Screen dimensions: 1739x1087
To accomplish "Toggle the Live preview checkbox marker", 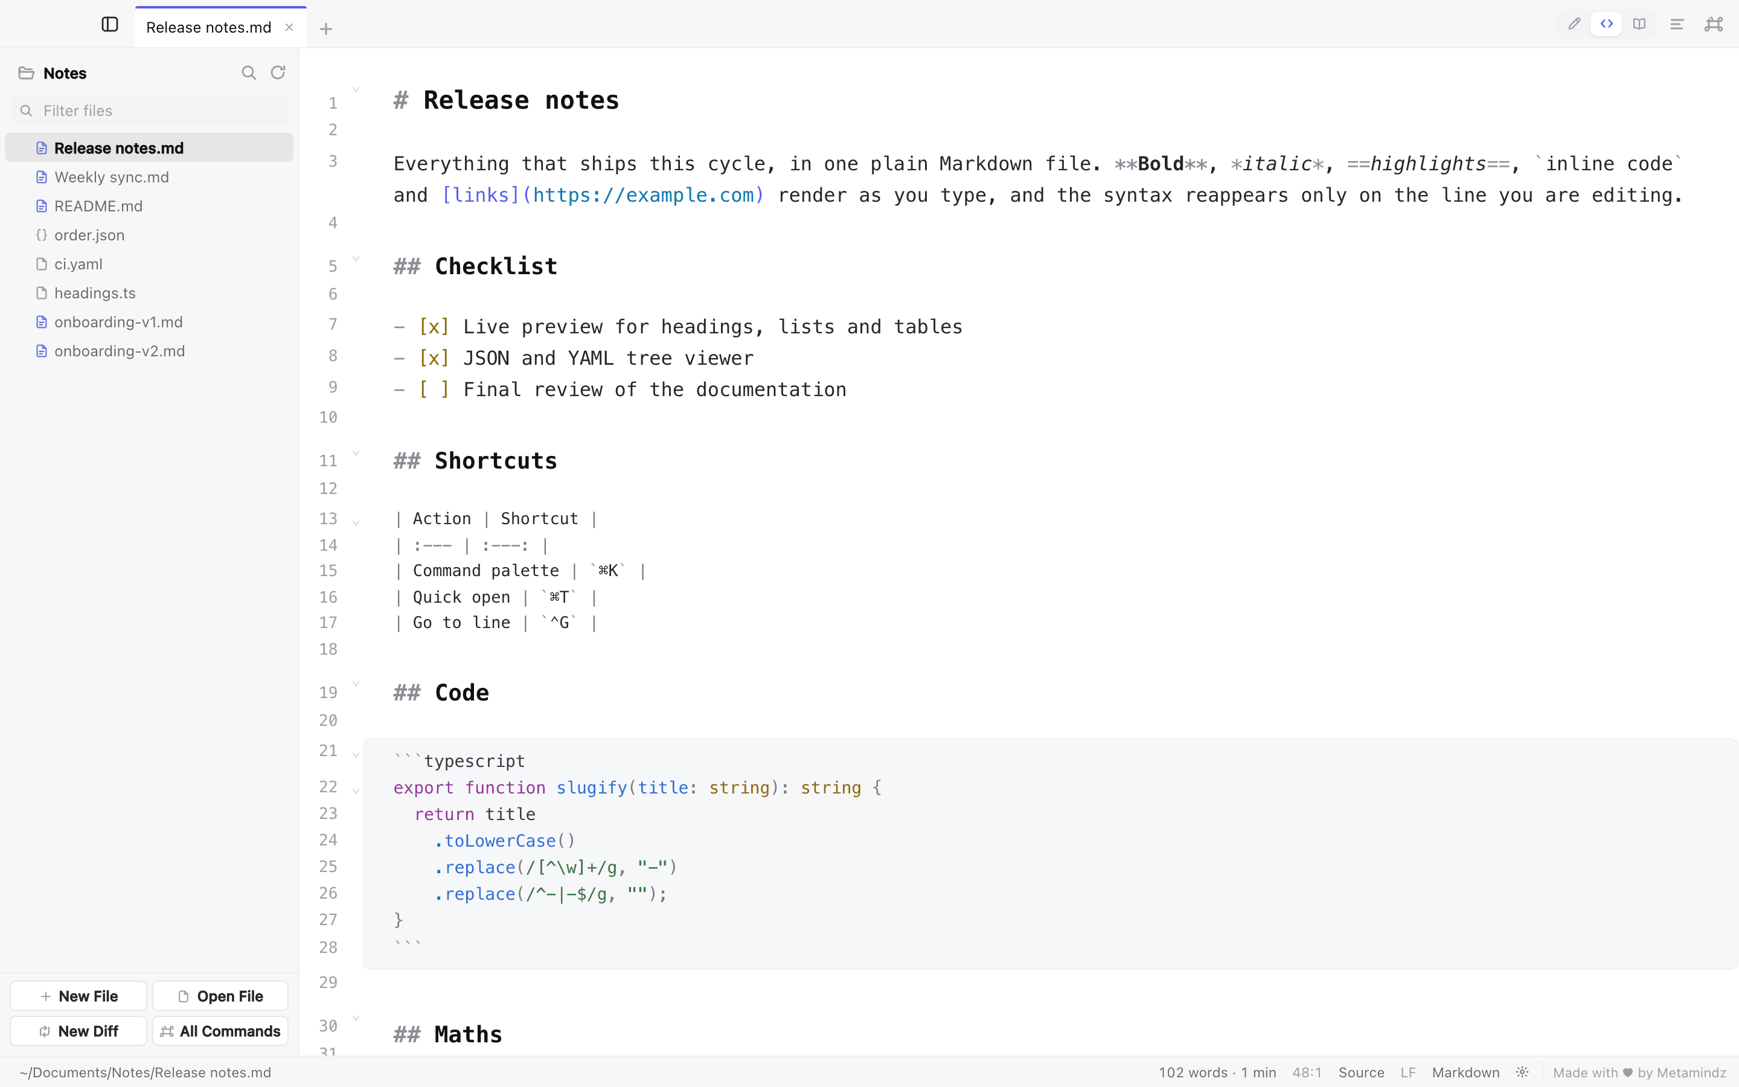I will (434, 327).
